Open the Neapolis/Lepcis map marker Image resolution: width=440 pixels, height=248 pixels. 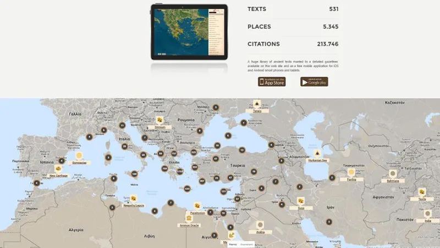click(134, 198)
